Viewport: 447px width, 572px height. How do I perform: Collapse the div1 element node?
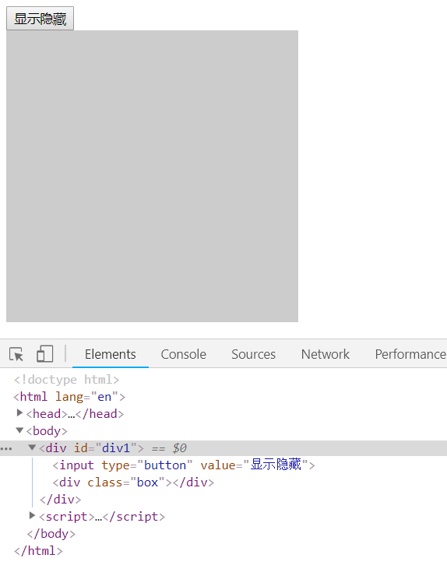pos(32,447)
